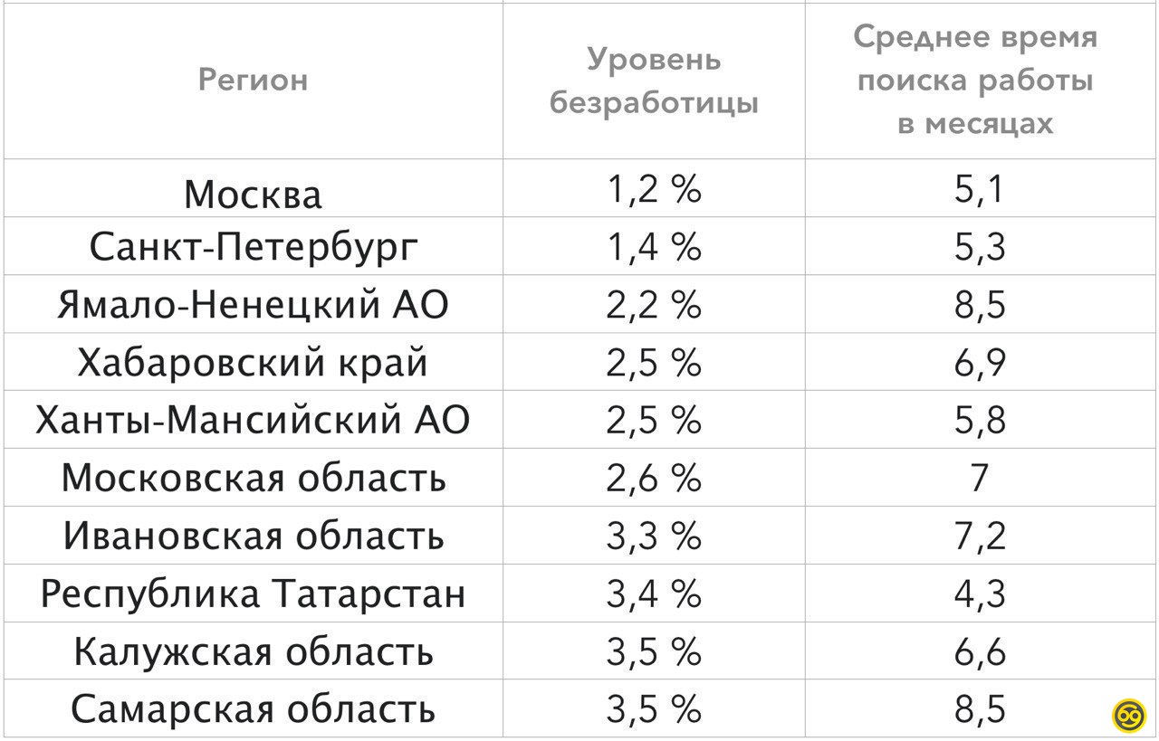The height and width of the screenshot is (741, 1159).
Task: Select the 4,3 months value for Татарстан
Action: [x=979, y=594]
